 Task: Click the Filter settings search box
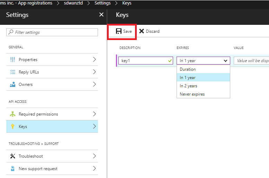click(x=52, y=32)
